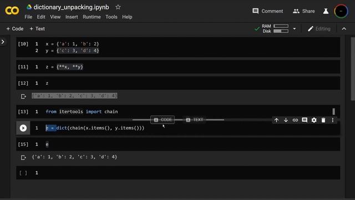The height and width of the screenshot is (200, 355).
Task: Click the Share button
Action: (303, 11)
